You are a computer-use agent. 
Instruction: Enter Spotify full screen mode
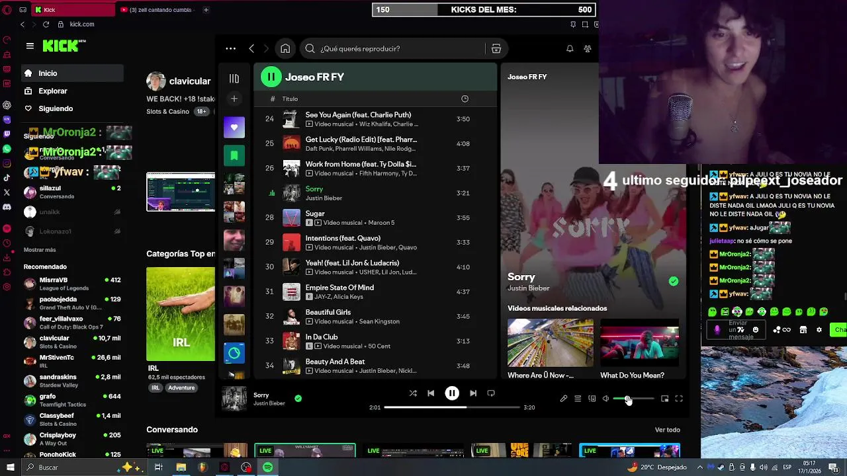click(679, 399)
